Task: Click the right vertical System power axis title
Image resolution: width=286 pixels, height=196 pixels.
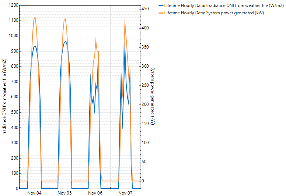Action: pyautogui.click(x=153, y=96)
